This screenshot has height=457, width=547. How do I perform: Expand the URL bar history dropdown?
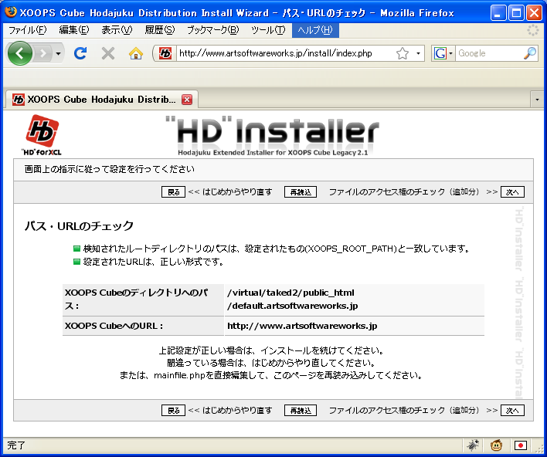click(419, 53)
